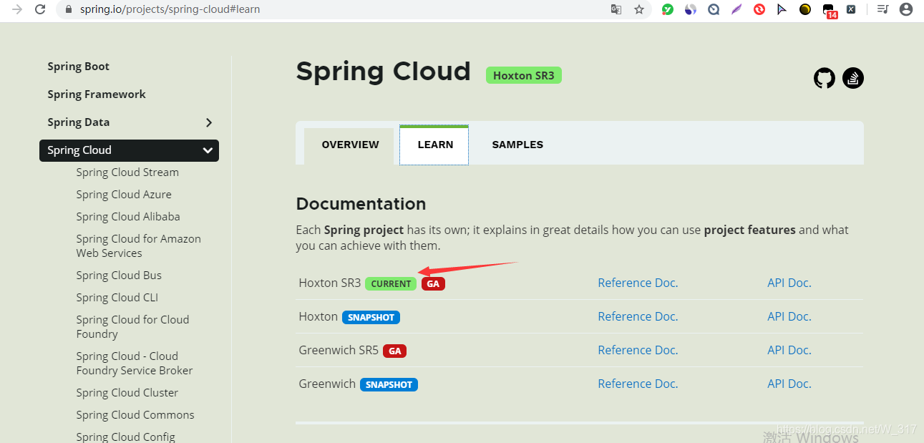Click the white arrow cursor extension icon
Image resolution: width=924 pixels, height=443 pixels.
(782, 9)
